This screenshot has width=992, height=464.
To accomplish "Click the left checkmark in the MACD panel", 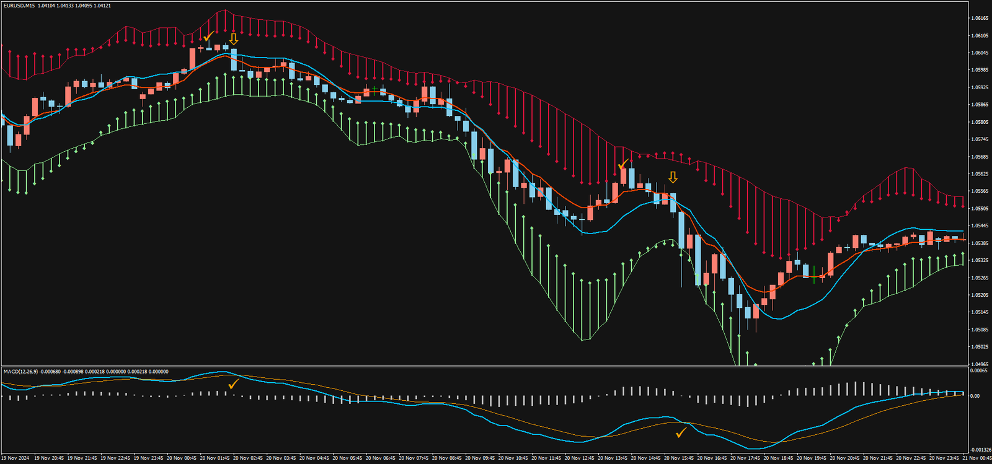I will (233, 385).
